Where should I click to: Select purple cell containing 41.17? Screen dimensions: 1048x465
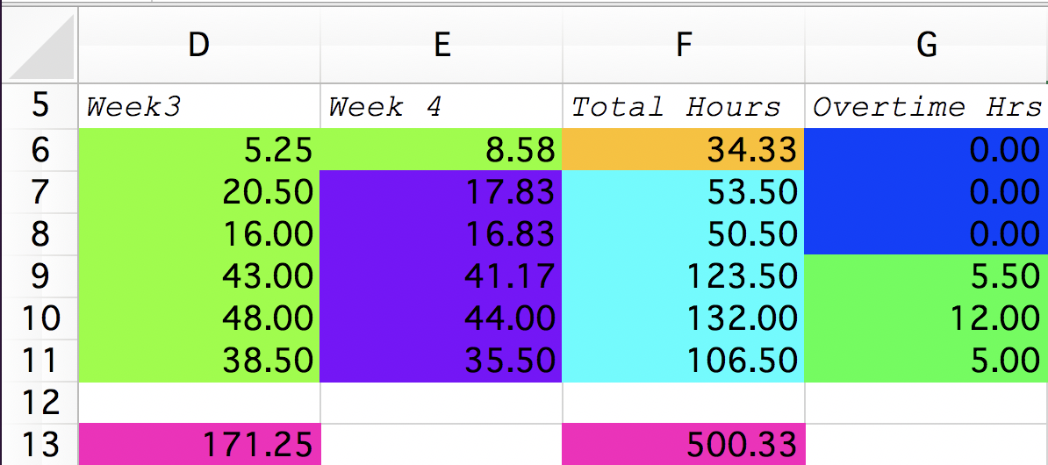click(x=441, y=275)
